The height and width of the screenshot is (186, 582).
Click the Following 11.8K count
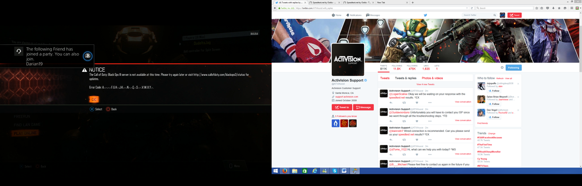pyautogui.click(x=397, y=68)
